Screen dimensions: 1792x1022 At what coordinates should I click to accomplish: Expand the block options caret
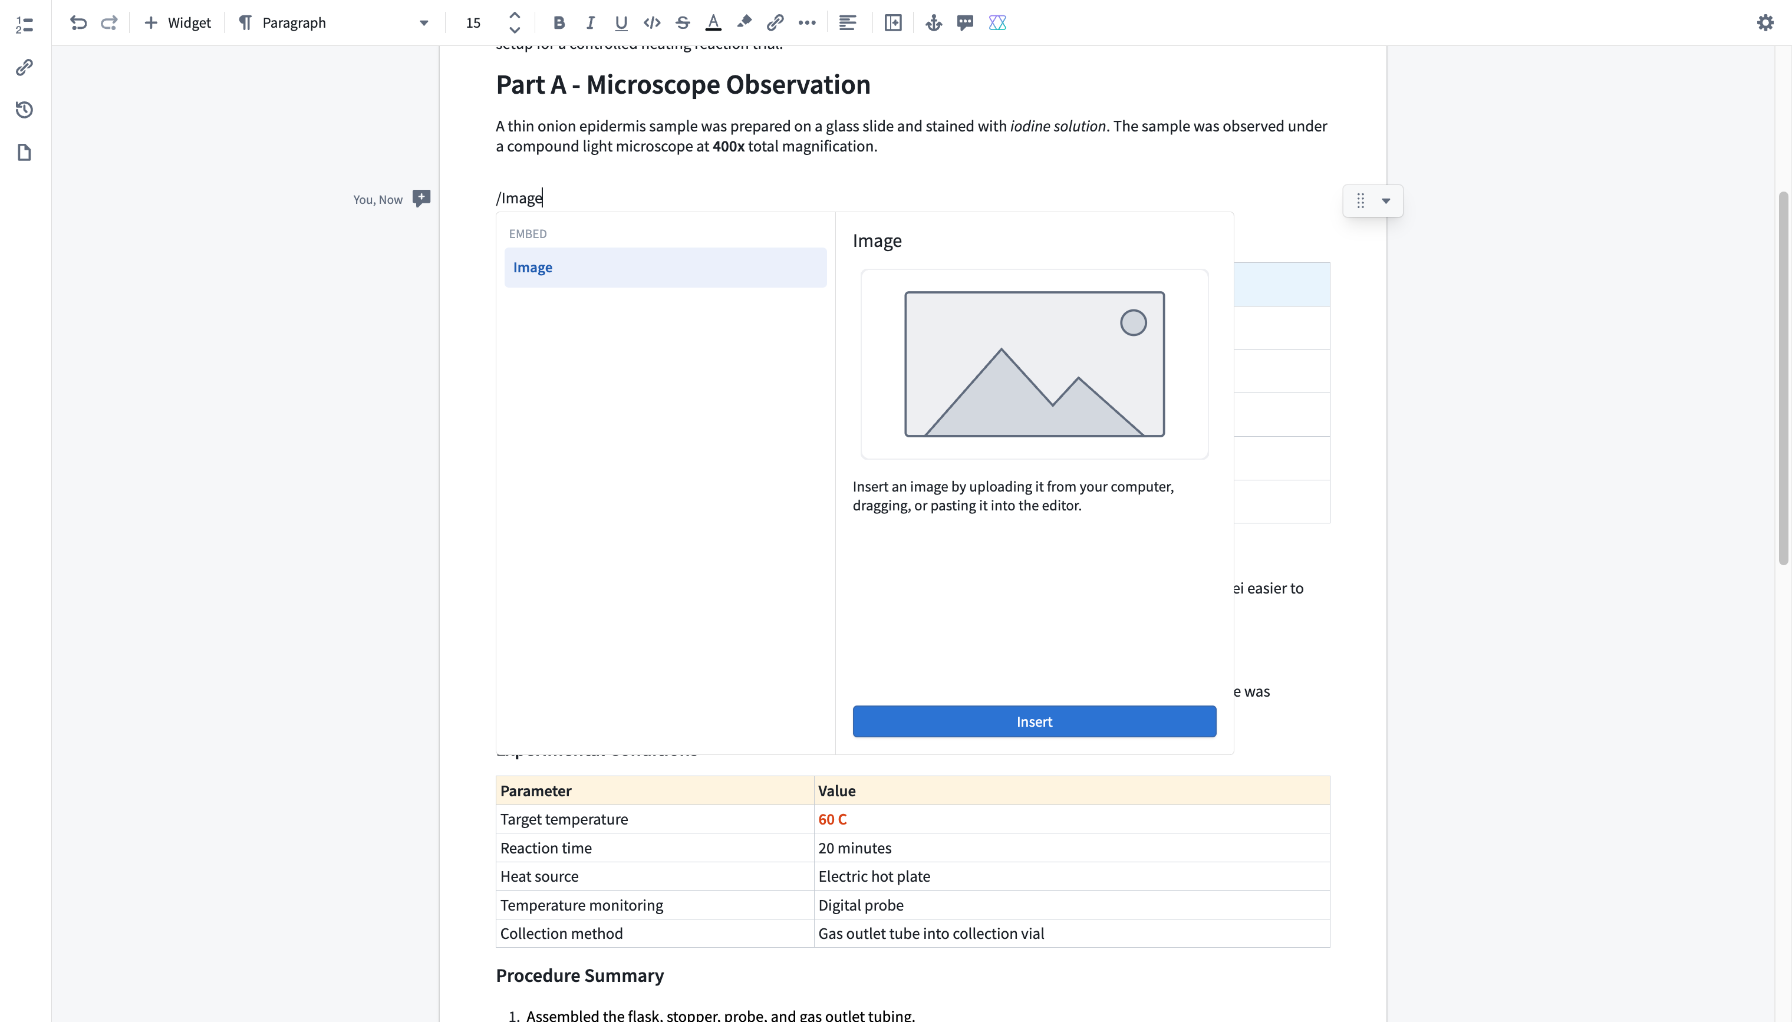pos(1386,201)
